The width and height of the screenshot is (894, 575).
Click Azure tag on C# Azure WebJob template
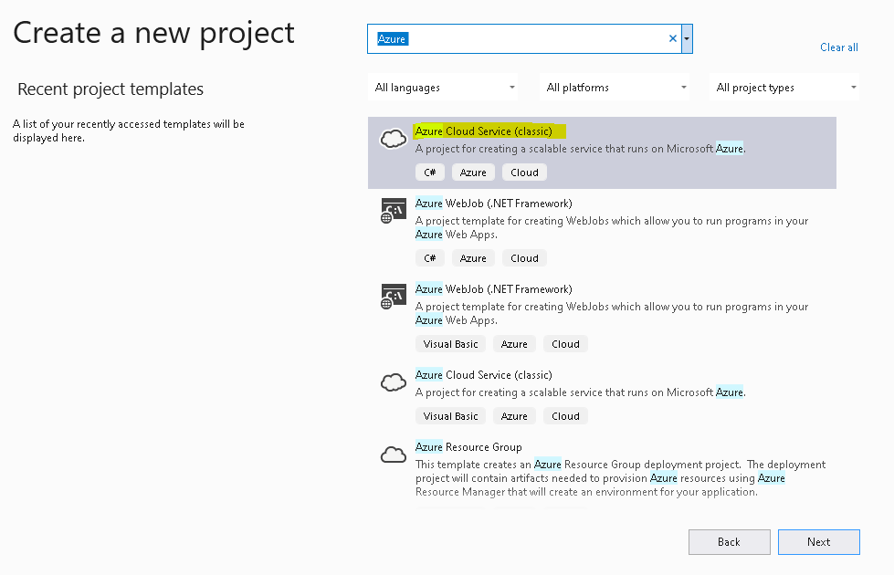[473, 258]
